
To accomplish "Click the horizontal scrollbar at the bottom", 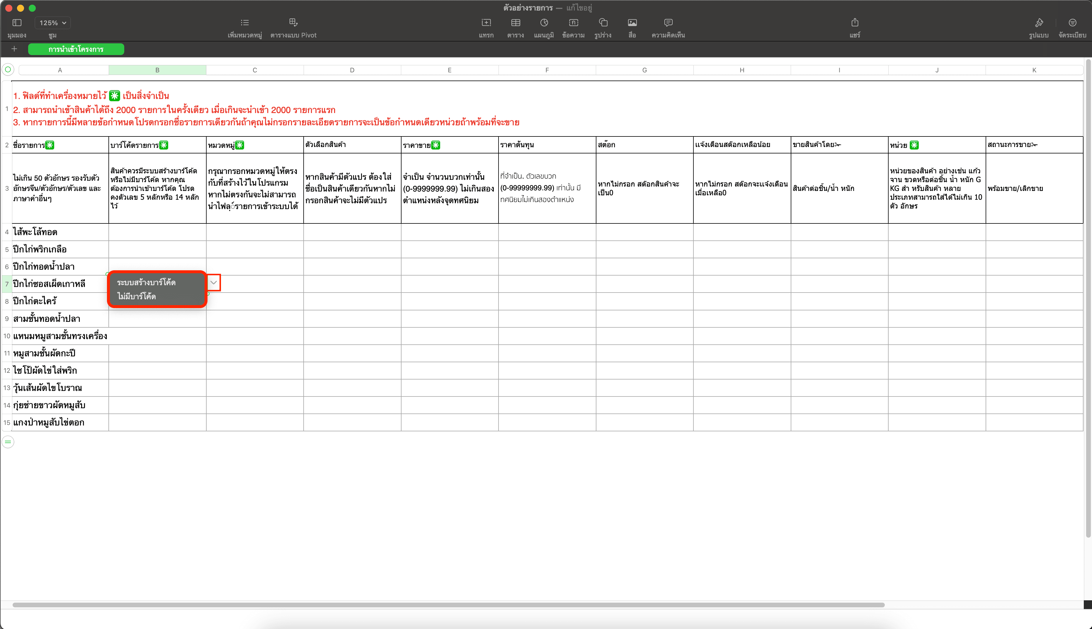I will [448, 605].
